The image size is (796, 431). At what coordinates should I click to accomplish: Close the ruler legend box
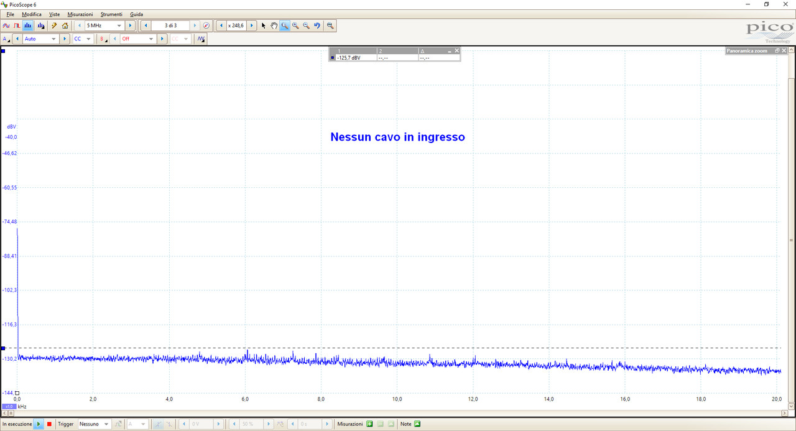457,50
